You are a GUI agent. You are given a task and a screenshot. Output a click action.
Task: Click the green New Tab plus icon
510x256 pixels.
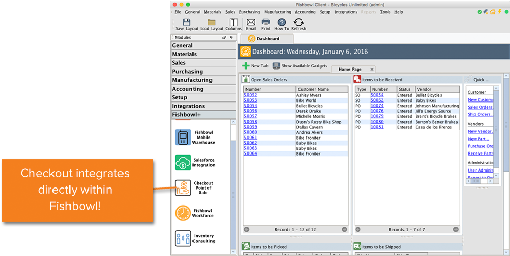pos(246,66)
